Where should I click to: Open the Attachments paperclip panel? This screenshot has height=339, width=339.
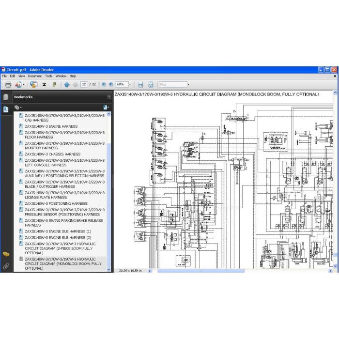pyautogui.click(x=6, y=266)
